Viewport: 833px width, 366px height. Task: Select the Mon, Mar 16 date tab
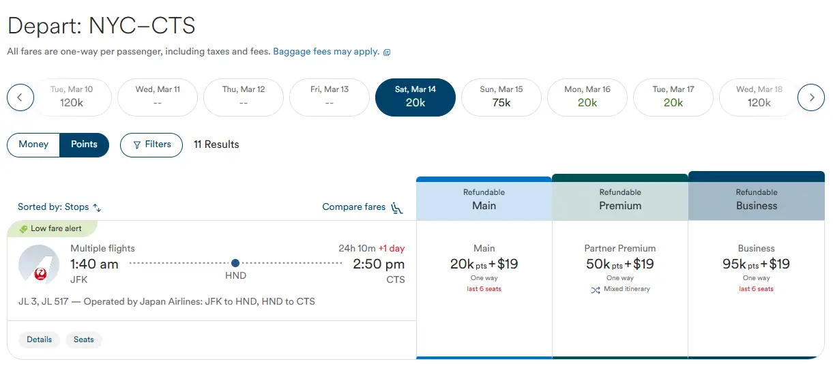[587, 97]
